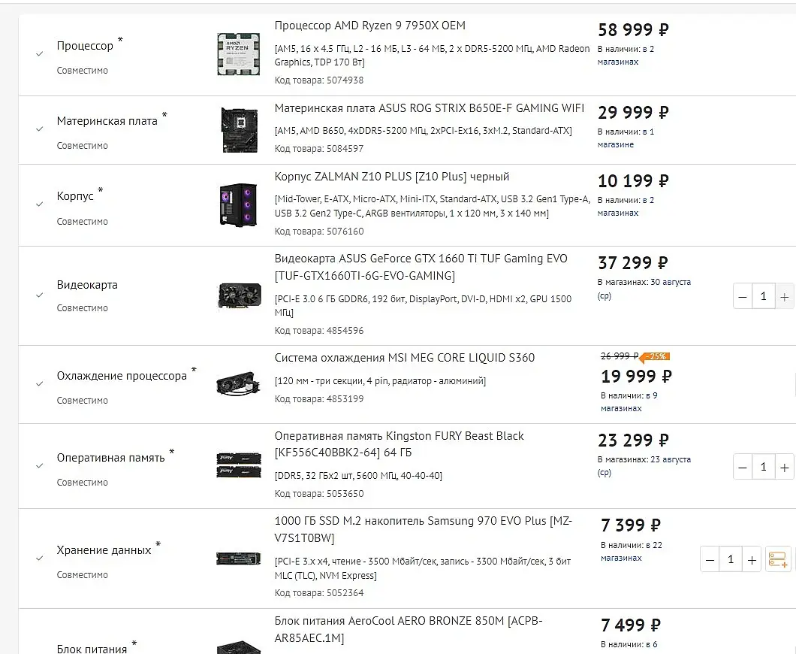Click the MSI MEG CORE LIQUID cooler image
Image resolution: width=796 pixels, height=654 pixels.
tap(239, 383)
